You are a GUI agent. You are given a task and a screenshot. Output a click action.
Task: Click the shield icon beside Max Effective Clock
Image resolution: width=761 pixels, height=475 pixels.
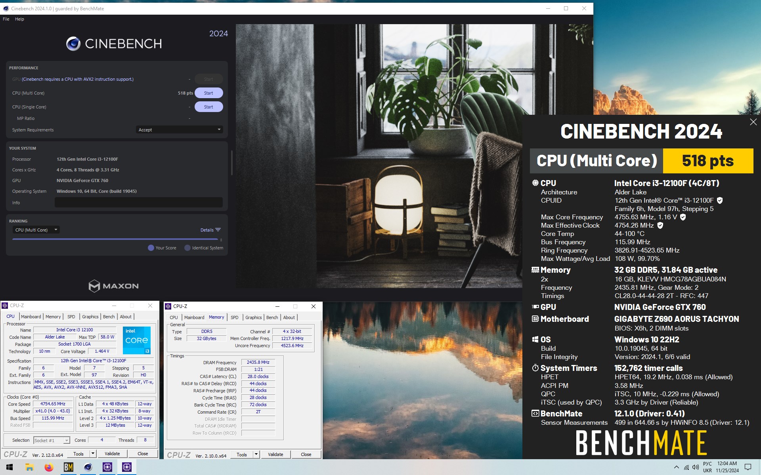coord(660,226)
